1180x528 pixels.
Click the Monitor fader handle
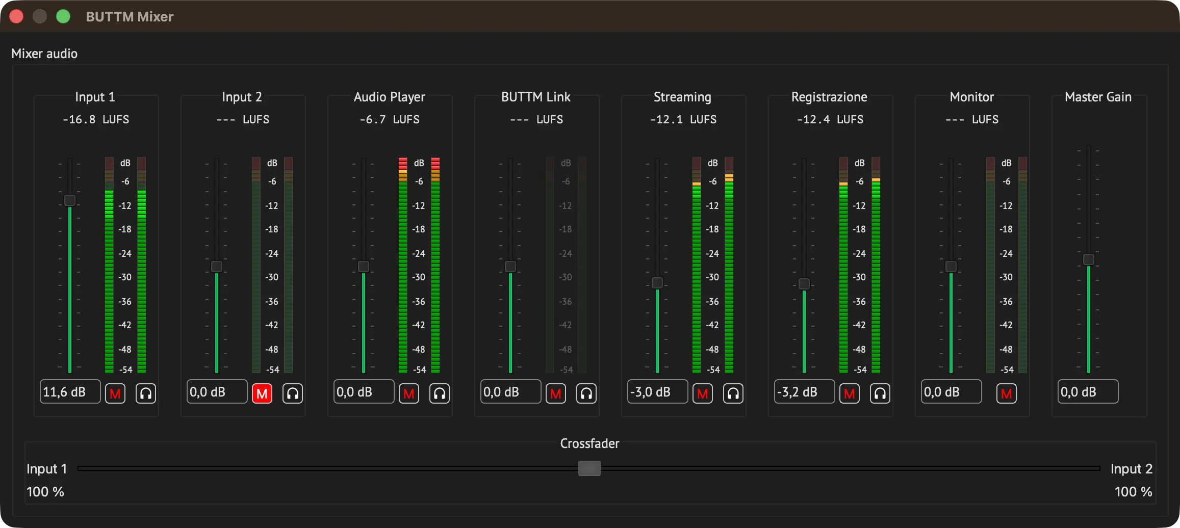pos(951,267)
